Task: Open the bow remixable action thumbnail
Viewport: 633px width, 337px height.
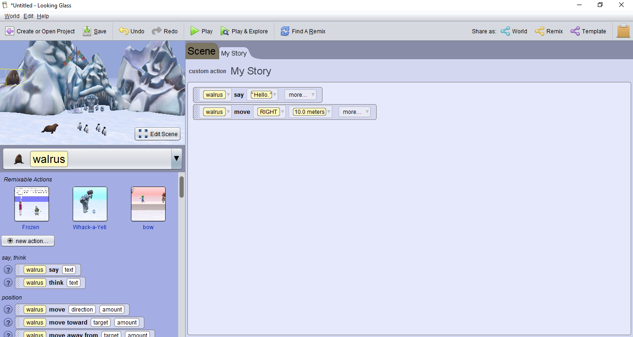Action: tap(148, 204)
